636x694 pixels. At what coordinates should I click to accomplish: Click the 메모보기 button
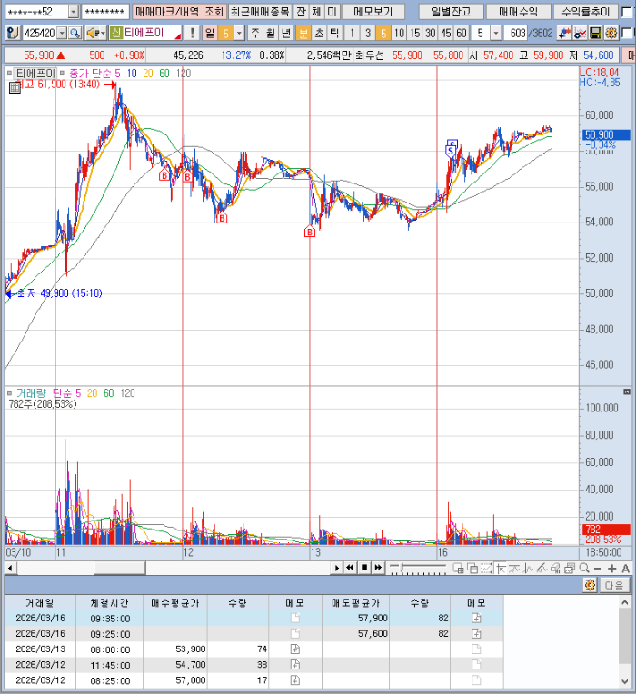[x=373, y=12]
